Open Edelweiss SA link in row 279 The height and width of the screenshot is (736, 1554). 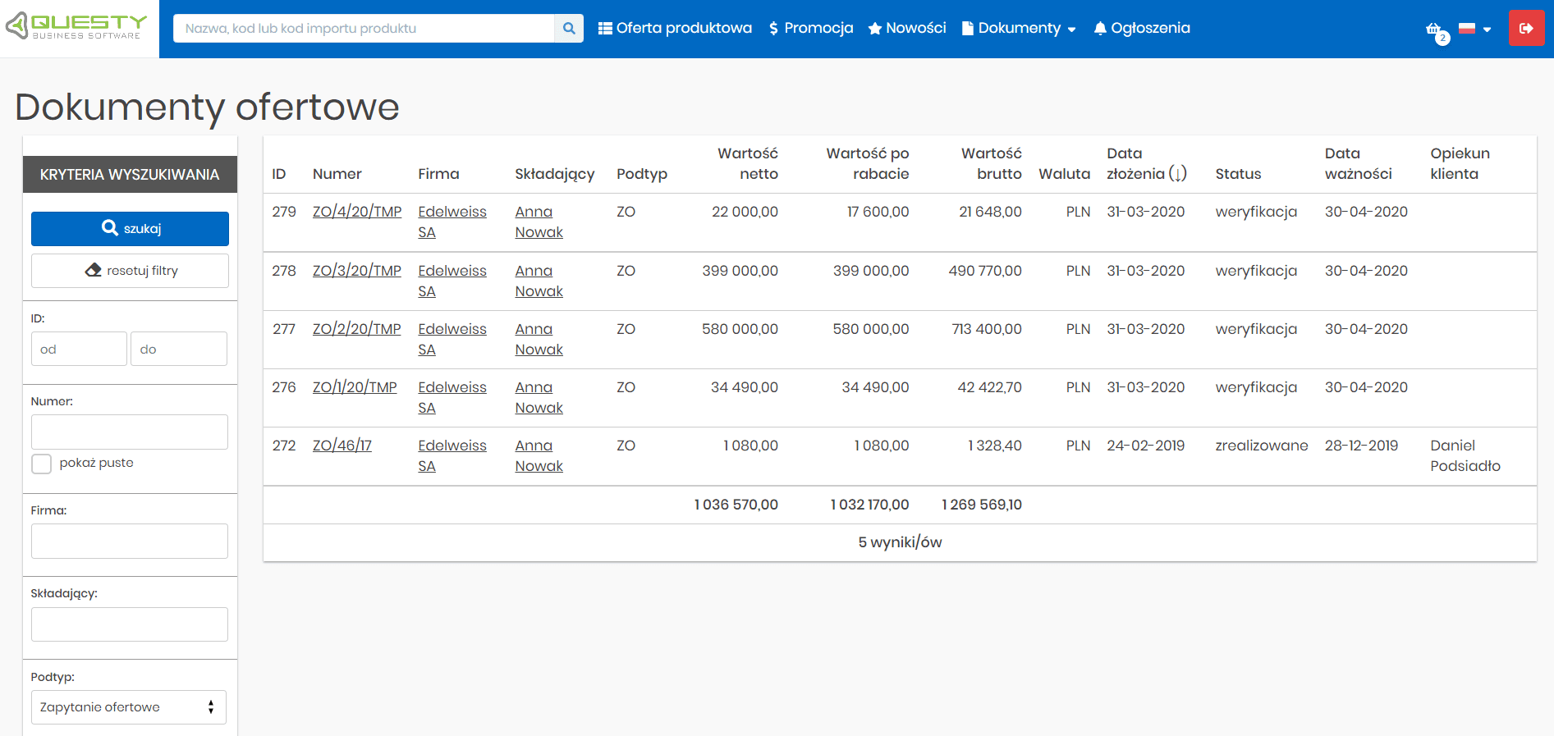(452, 222)
